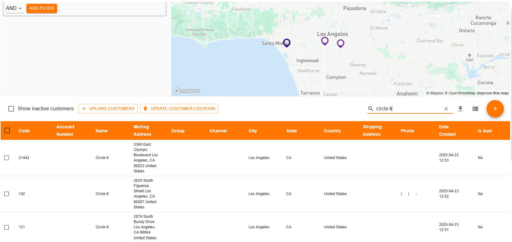Select checkbox for customer 142
Image resolution: width=512 pixels, height=242 pixels.
tap(7, 194)
